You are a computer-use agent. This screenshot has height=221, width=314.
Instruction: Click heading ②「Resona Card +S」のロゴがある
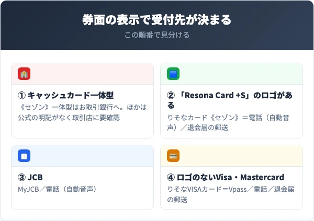pyautogui.click(x=230, y=100)
